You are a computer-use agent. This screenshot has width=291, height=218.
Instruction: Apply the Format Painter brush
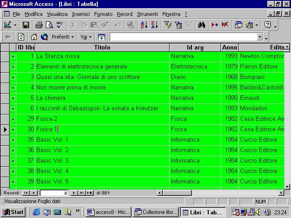pyautogui.click(x=105, y=25)
